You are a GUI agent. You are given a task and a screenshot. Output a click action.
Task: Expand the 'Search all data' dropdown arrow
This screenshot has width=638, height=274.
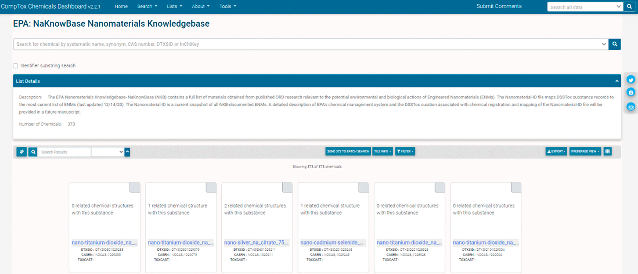[619, 7]
